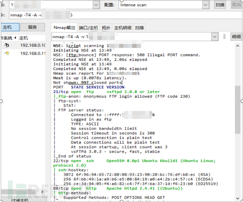
Task: Switch to the 拓扑 topology tab
Action: 106,28
